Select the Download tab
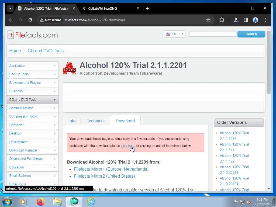 pyautogui.click(x=125, y=121)
